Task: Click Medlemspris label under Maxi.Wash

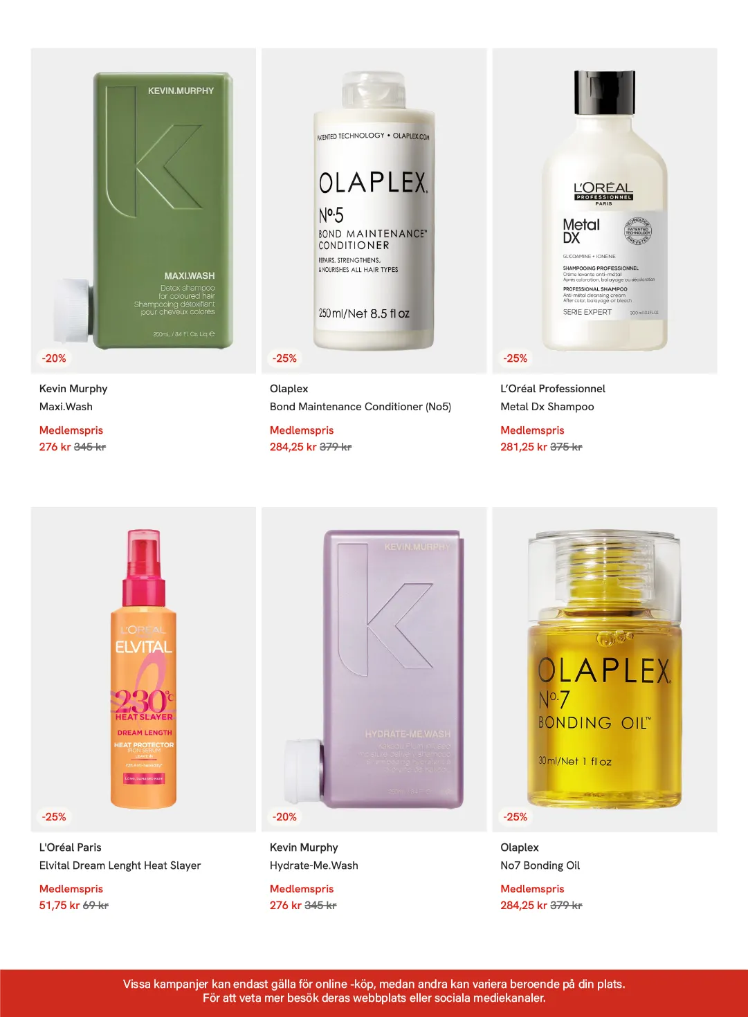Action: (71, 430)
